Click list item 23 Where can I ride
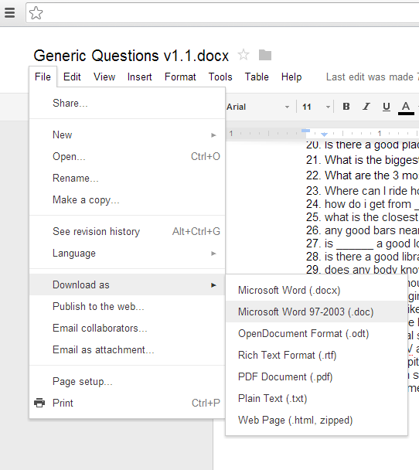Screen dimensions: 419x470 coord(363,191)
